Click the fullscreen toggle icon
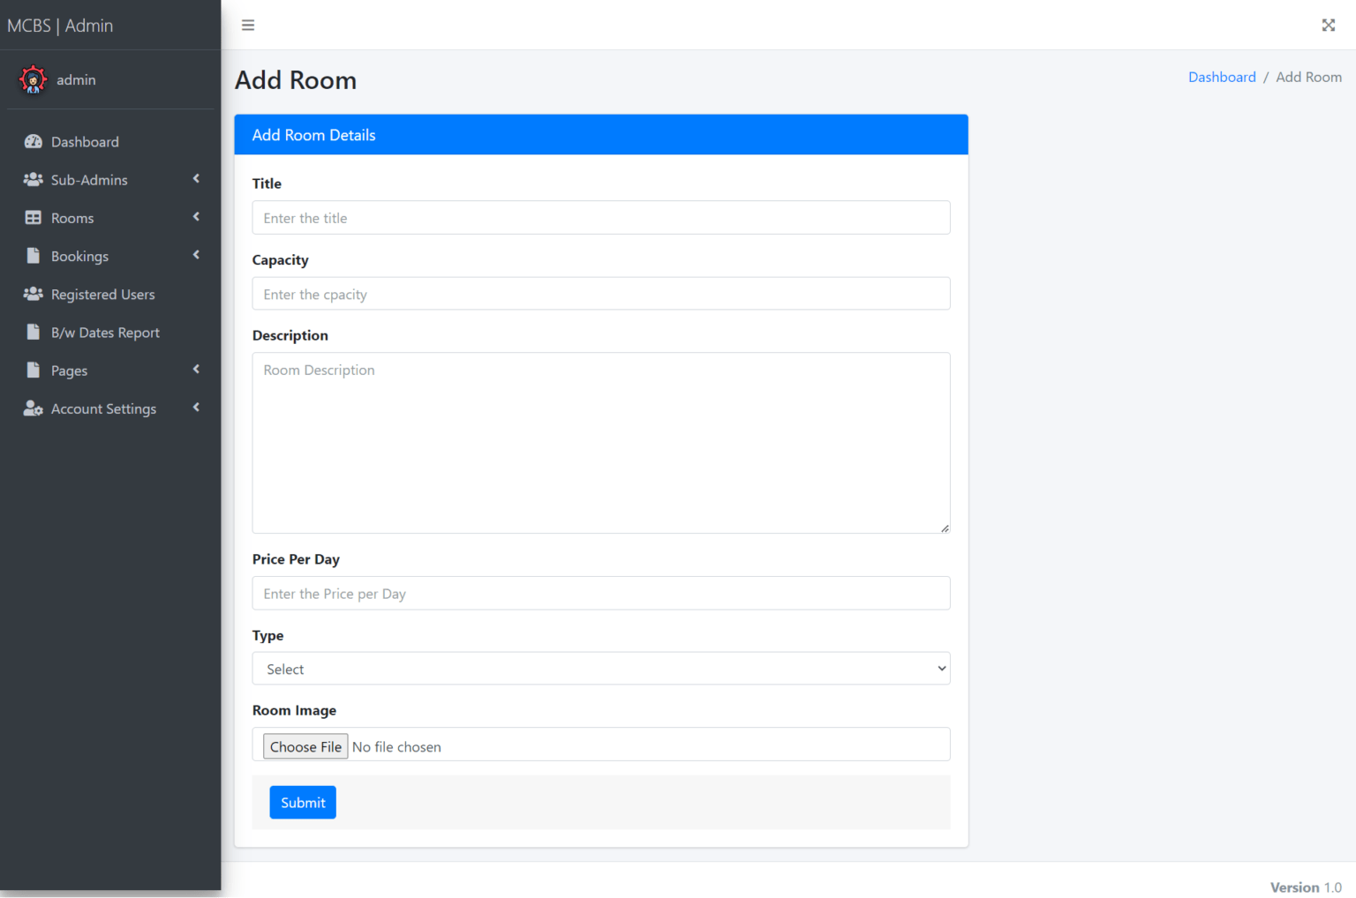 point(1329,25)
